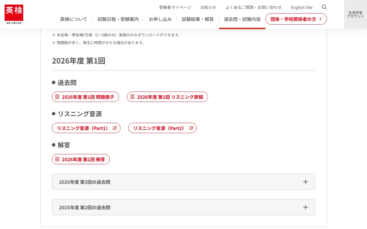The width and height of the screenshot is (367, 229).
Task: Open 試験日程・受験案内 menu
Action: (x=118, y=19)
